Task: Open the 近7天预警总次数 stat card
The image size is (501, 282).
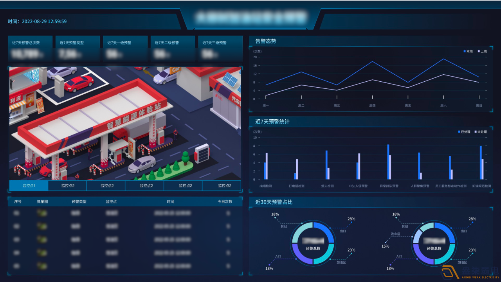Action: click(30, 49)
